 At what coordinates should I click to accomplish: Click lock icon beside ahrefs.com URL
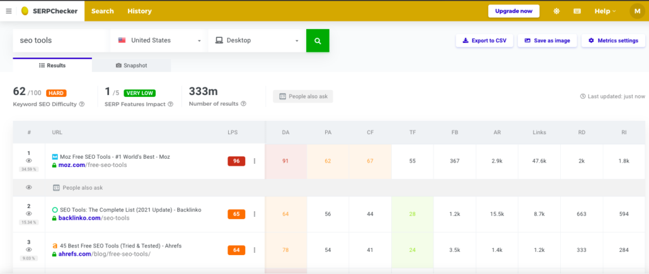click(55, 254)
